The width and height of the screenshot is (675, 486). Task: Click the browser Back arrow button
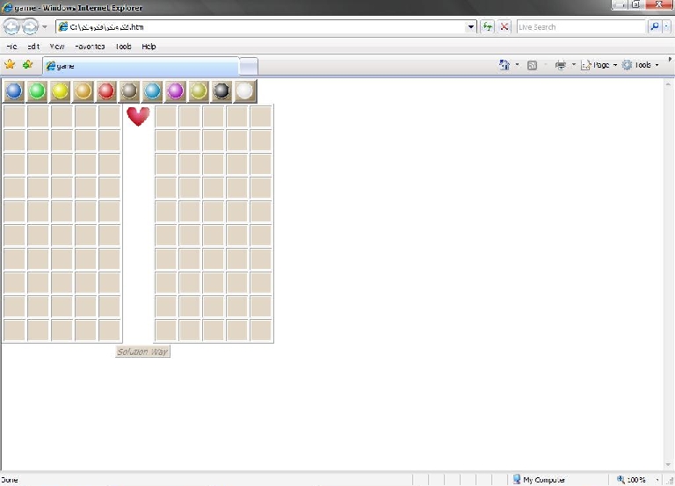[x=12, y=27]
